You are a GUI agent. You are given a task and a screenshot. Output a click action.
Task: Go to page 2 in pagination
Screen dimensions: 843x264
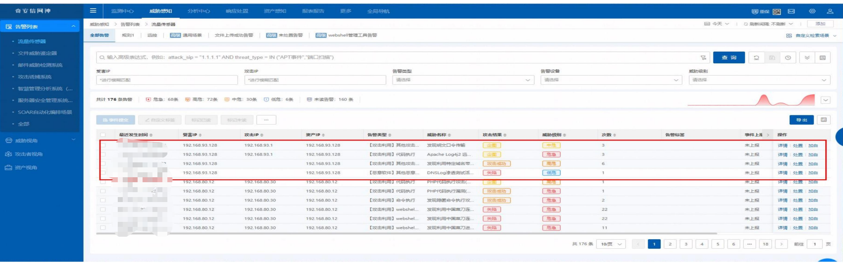coord(670,244)
